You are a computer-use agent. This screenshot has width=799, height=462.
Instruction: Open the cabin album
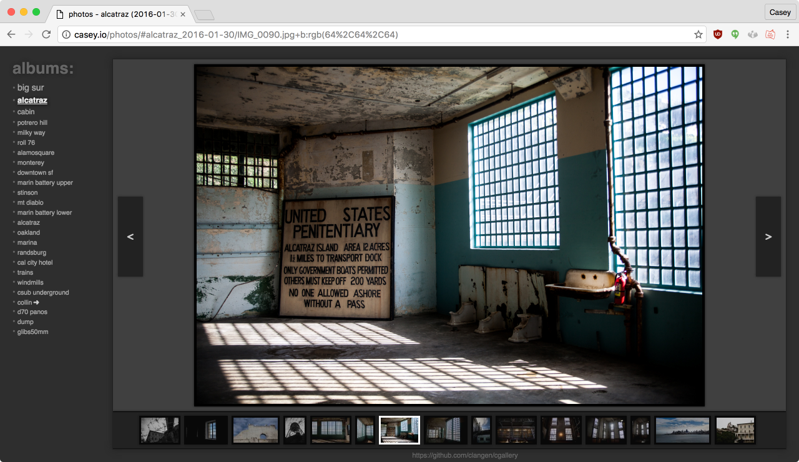pos(26,112)
